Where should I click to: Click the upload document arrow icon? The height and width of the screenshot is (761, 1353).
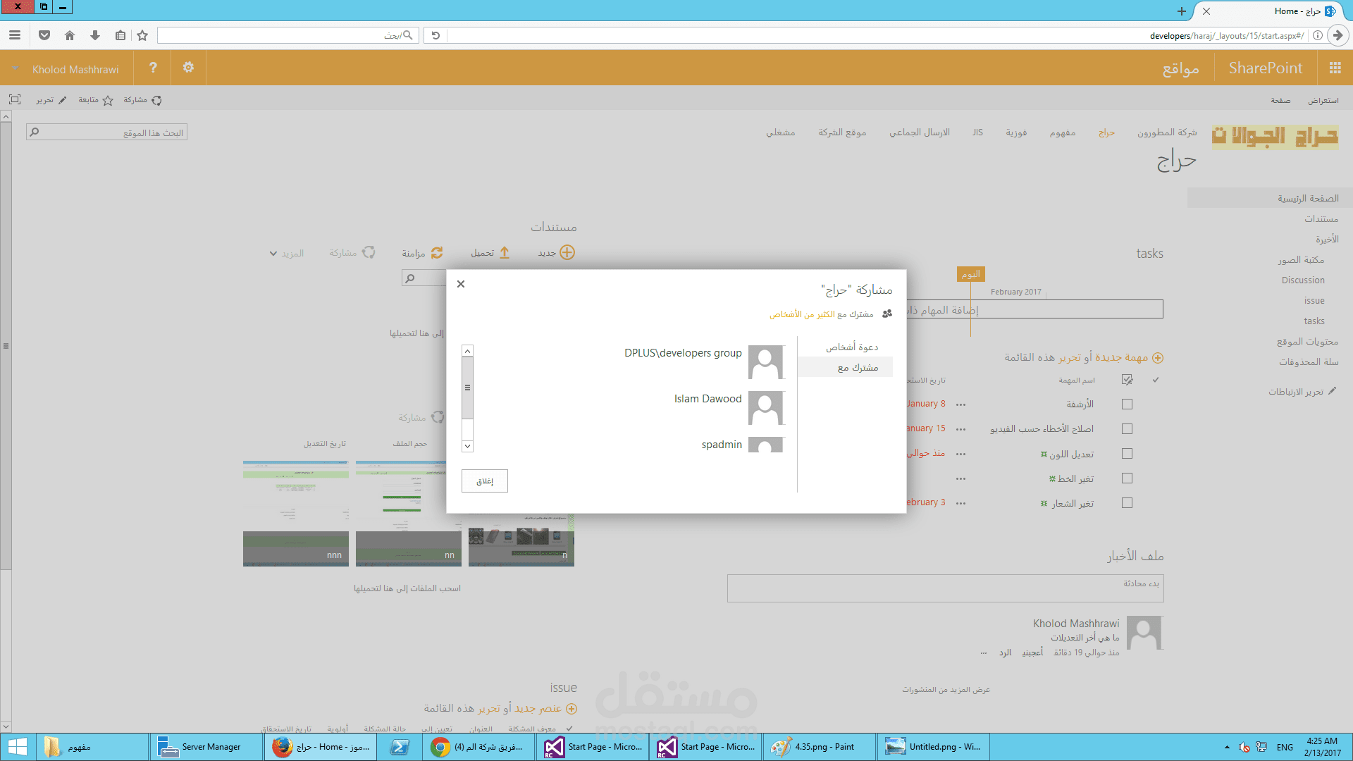(505, 252)
